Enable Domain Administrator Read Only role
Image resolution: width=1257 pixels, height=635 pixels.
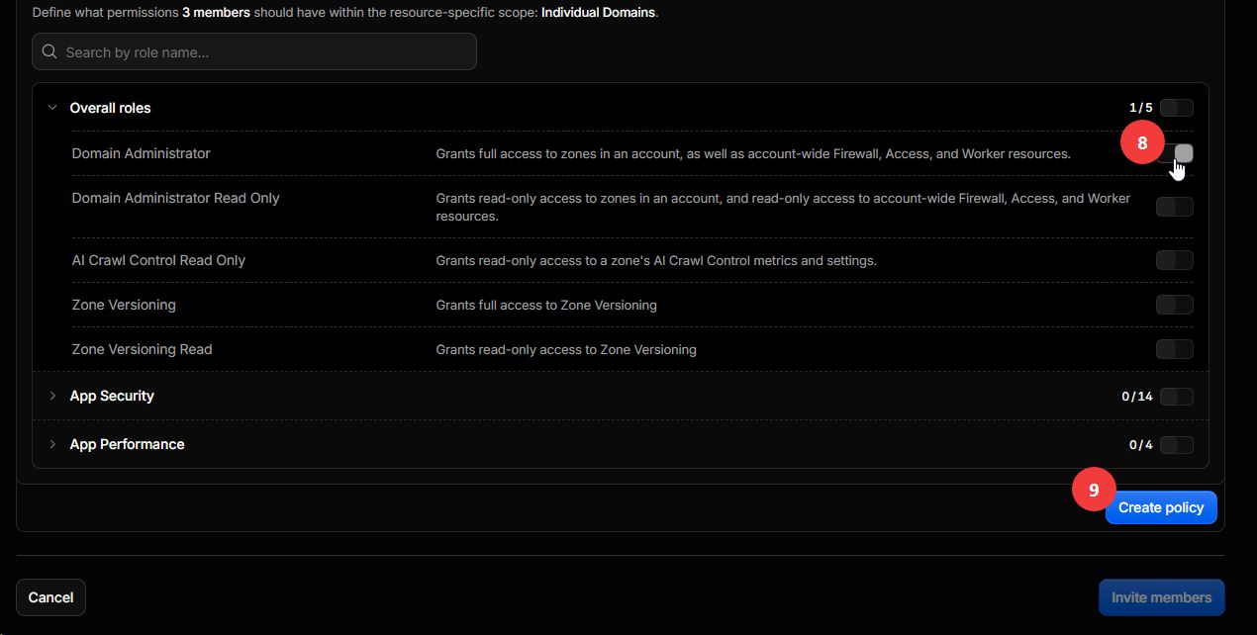click(x=1175, y=207)
